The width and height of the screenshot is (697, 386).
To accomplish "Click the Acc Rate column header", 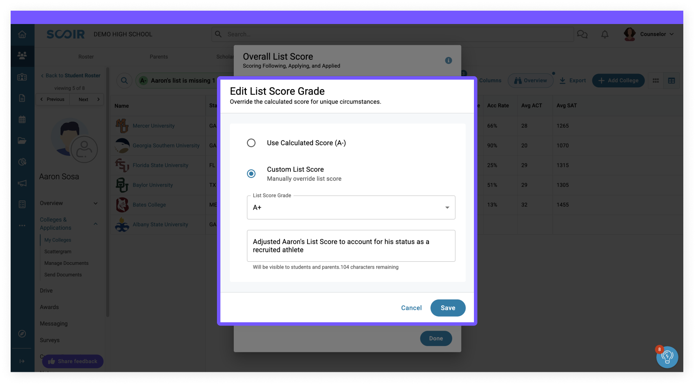I will (x=498, y=106).
